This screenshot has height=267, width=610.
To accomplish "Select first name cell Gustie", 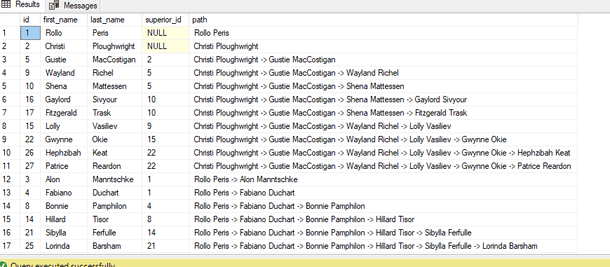I will 63,60.
